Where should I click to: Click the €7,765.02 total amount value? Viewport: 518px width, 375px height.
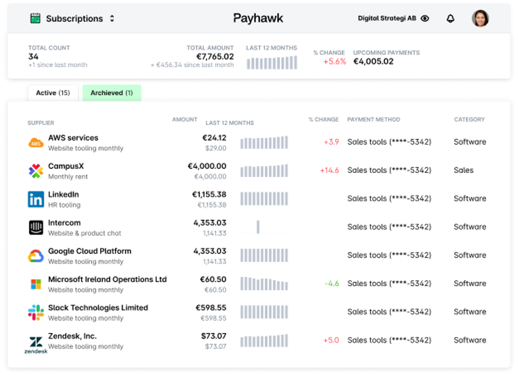click(x=215, y=57)
